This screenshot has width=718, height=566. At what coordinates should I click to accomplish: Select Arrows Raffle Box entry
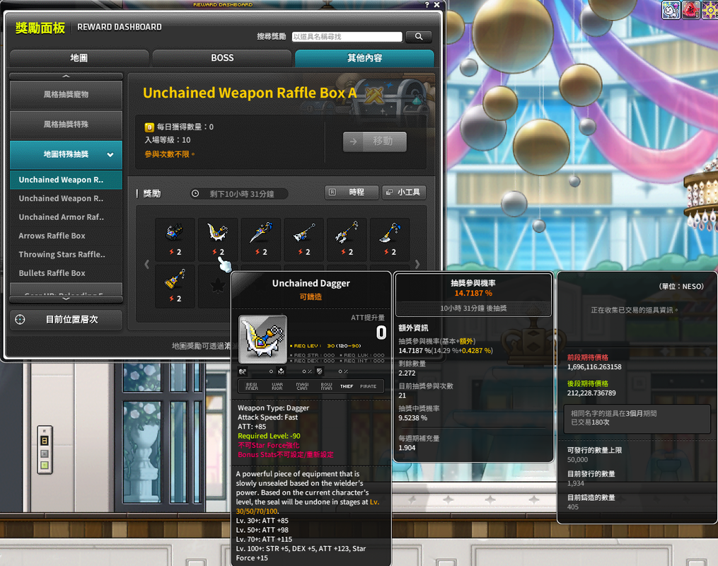point(66,236)
